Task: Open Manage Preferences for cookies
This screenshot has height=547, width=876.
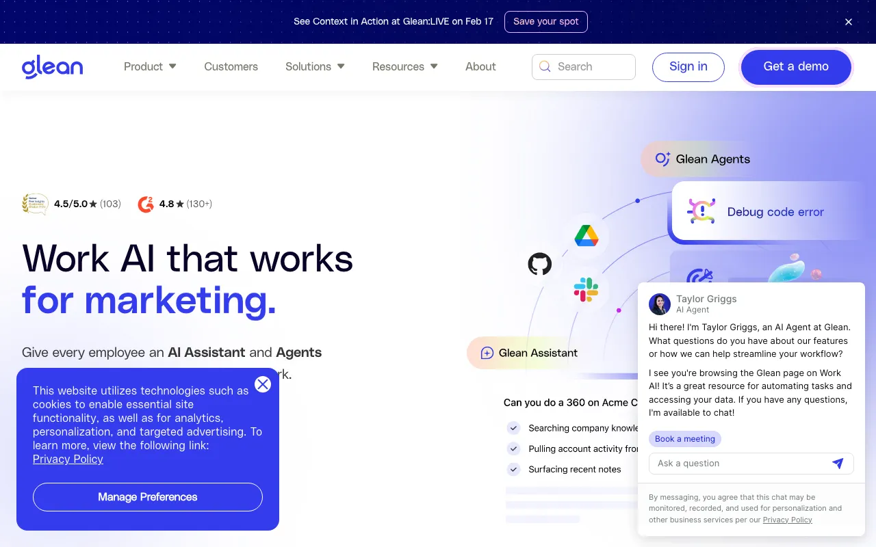Action: [148, 497]
